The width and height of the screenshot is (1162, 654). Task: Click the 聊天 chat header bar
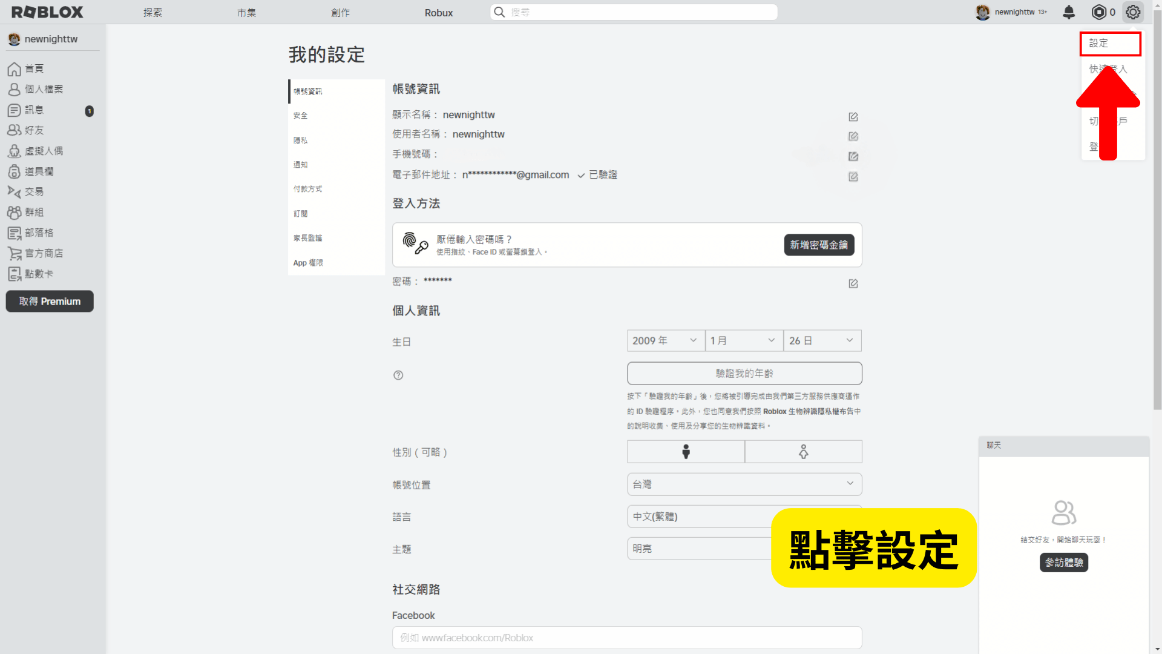click(1064, 446)
